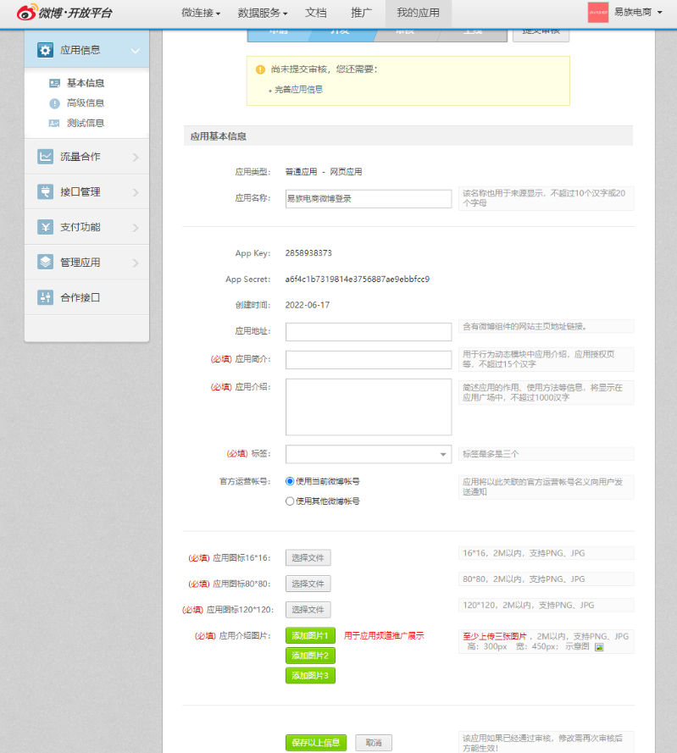This screenshot has width=677, height=753.
Task: Select 高级信息 in sidebar
Action: tap(86, 103)
